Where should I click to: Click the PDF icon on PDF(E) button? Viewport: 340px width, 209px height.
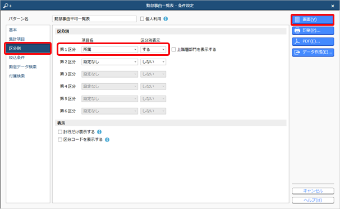(297, 41)
